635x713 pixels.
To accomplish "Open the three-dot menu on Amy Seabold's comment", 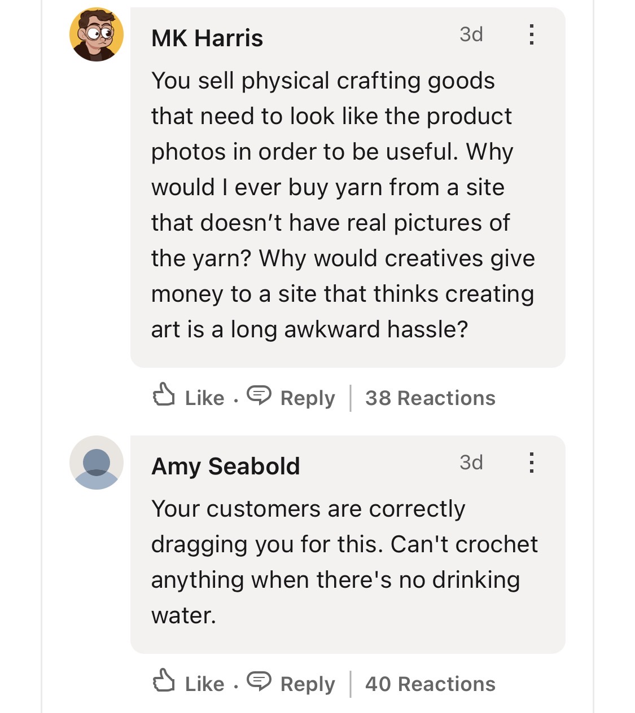I will (x=531, y=463).
